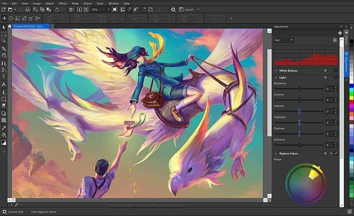354x216 pixels.
Task: Open the Effects menu
Action: 63,3
